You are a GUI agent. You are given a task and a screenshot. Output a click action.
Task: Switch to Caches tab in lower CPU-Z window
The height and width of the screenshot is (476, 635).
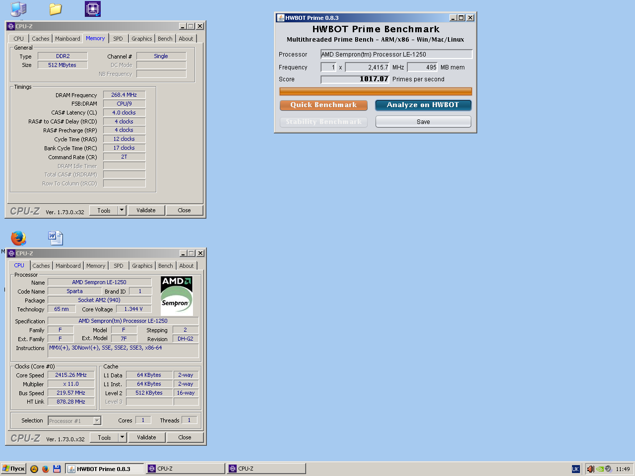coord(41,266)
